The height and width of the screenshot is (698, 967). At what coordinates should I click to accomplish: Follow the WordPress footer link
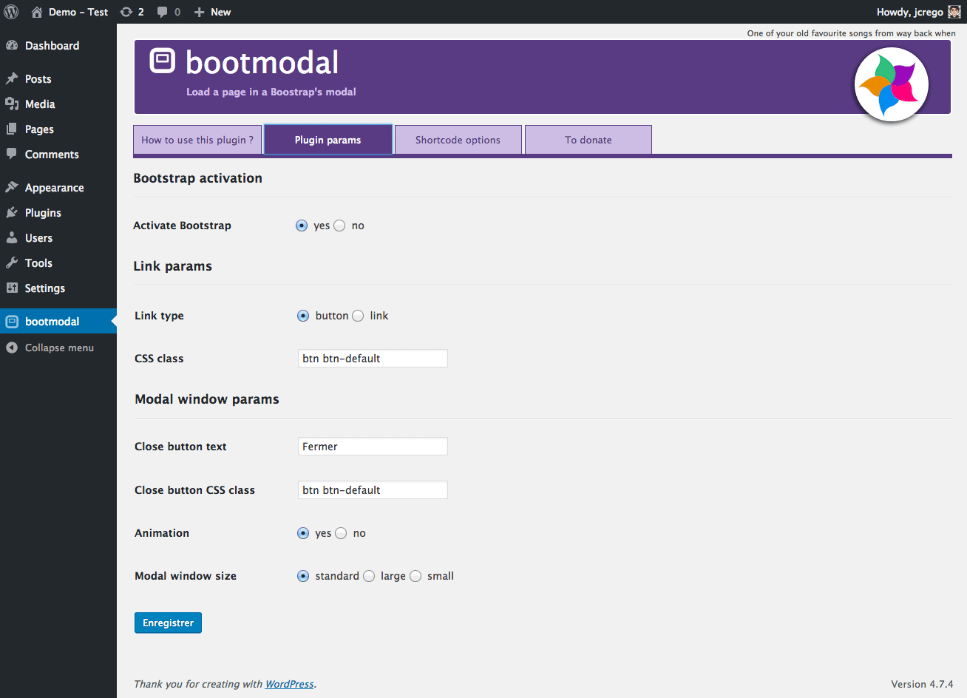click(x=290, y=684)
